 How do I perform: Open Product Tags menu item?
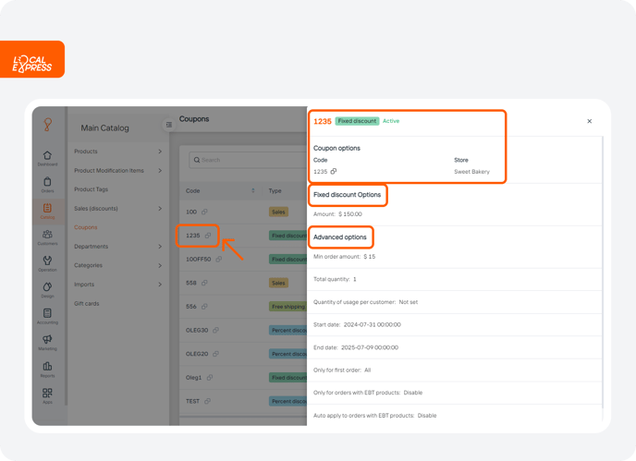click(x=91, y=189)
